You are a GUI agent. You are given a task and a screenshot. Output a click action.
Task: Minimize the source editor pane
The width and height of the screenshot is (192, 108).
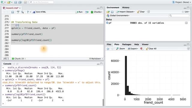click(x=98, y=8)
